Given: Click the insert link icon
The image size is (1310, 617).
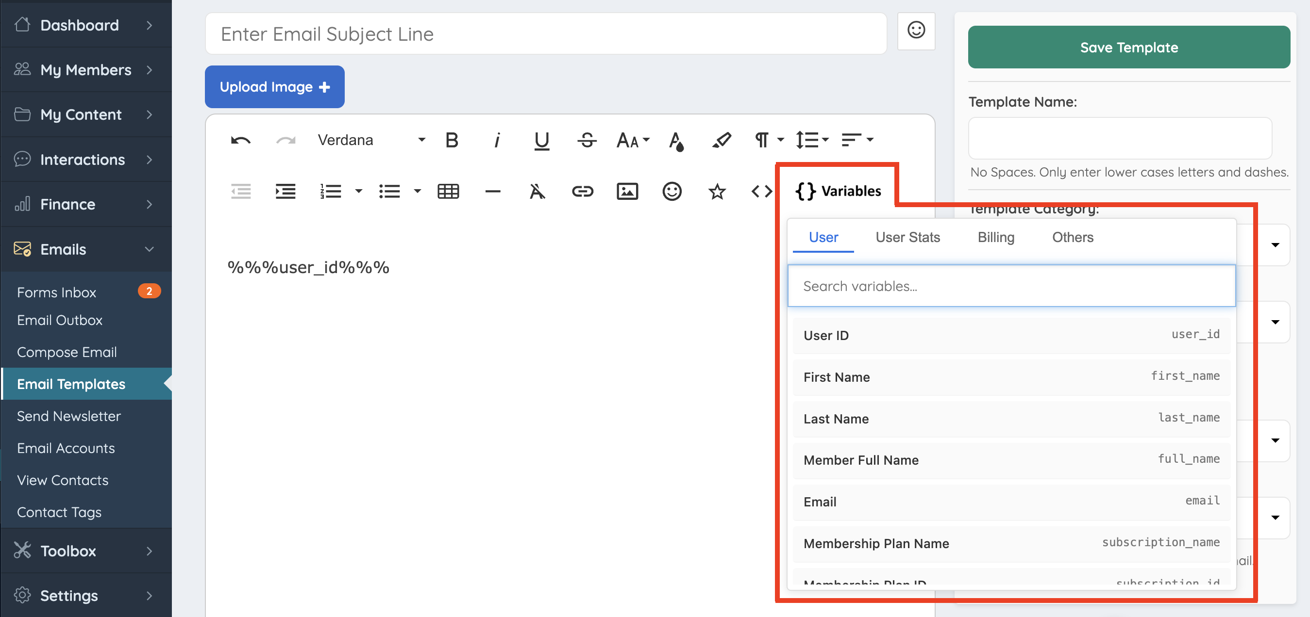Looking at the screenshot, I should (x=582, y=192).
